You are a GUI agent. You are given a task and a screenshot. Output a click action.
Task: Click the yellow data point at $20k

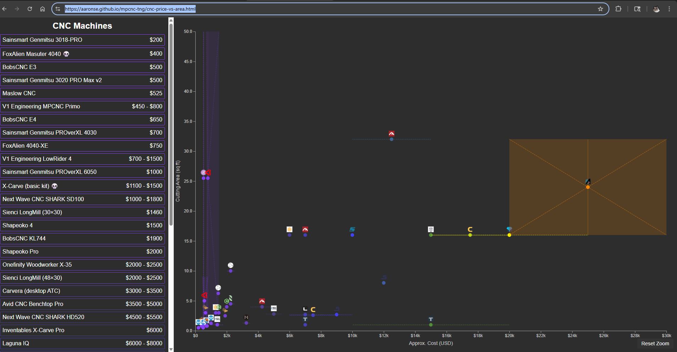(x=509, y=235)
